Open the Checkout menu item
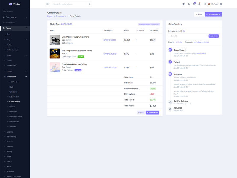Image resolution: width=237 pixels, height=178 pixels. pyautogui.click(x=13, y=92)
